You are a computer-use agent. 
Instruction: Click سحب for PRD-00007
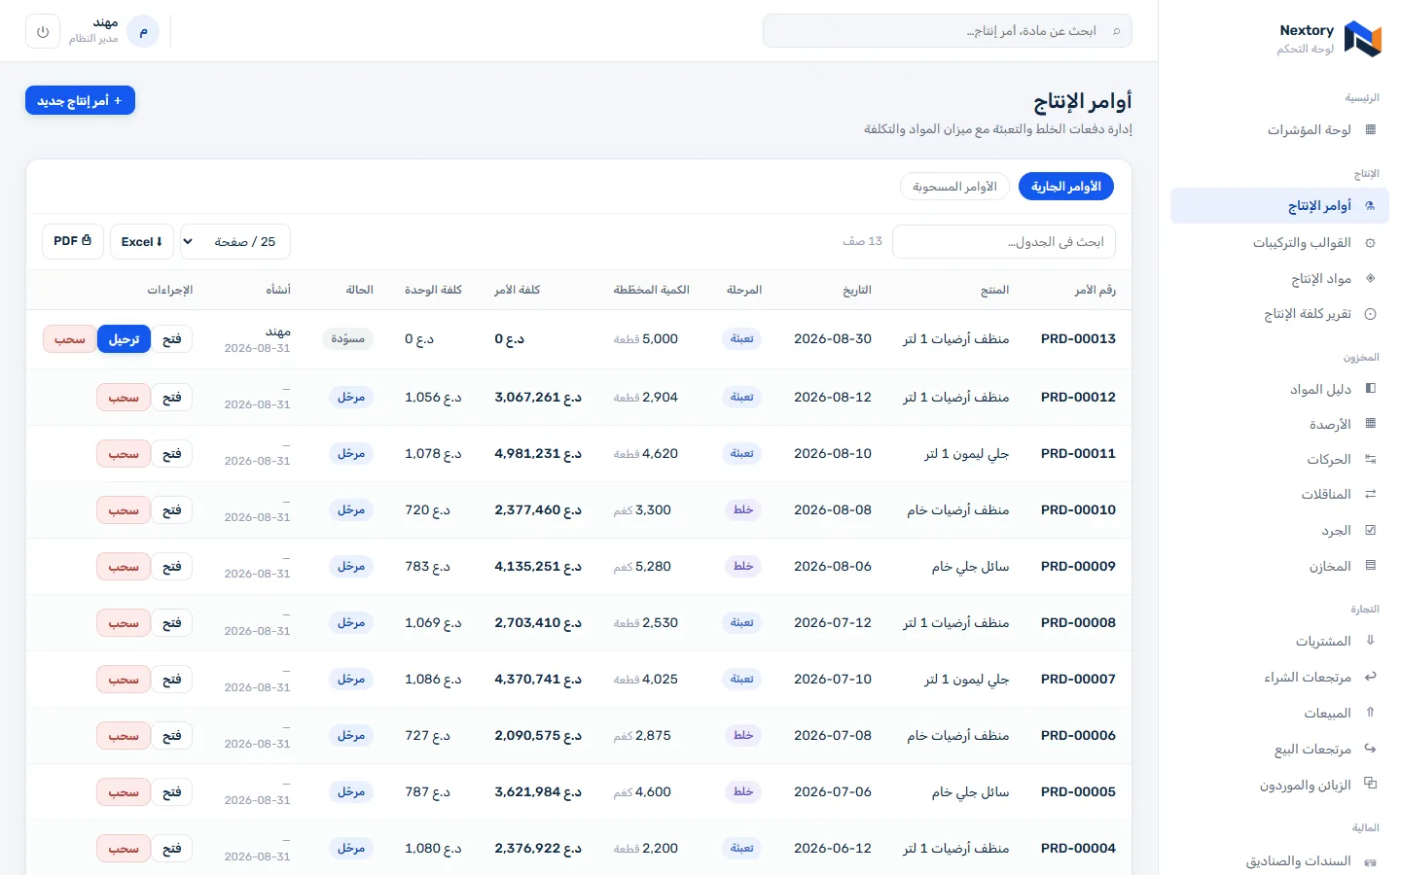pos(124,680)
